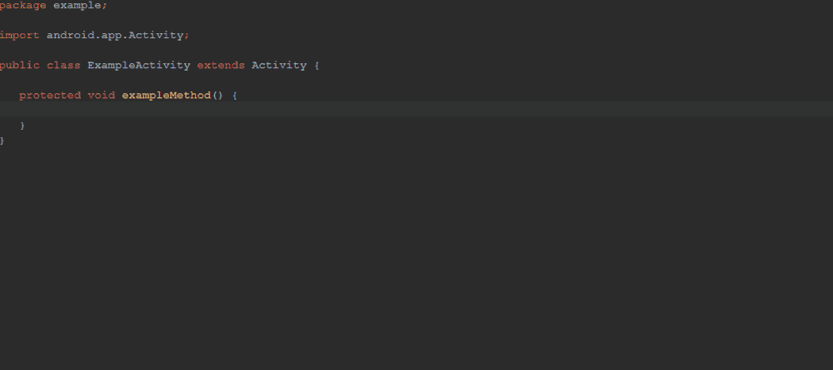The height and width of the screenshot is (370, 833).
Task: Click the final closing brace of the class
Action: [2, 141]
